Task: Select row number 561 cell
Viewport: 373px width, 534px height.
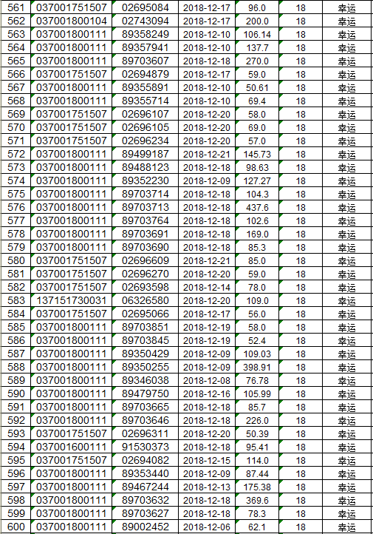Action: (x=16, y=7)
